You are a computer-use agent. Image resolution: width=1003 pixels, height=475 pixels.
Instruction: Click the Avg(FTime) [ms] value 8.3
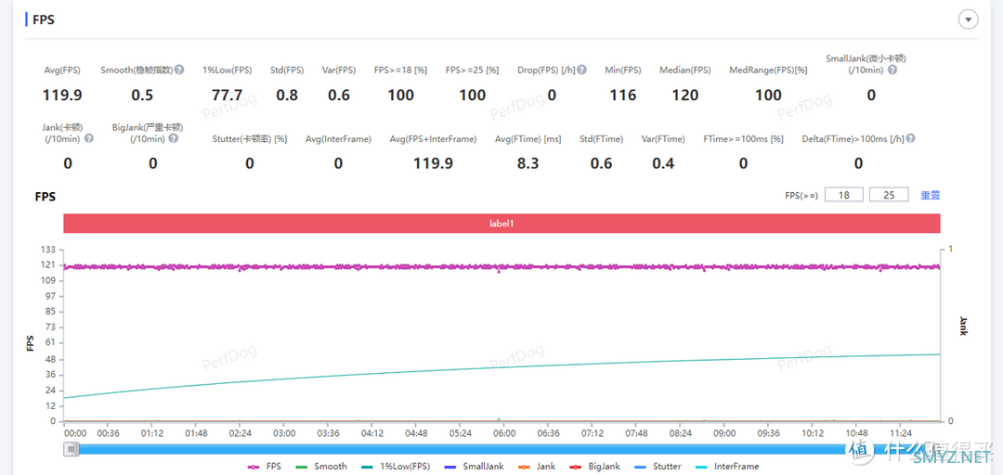click(x=528, y=163)
